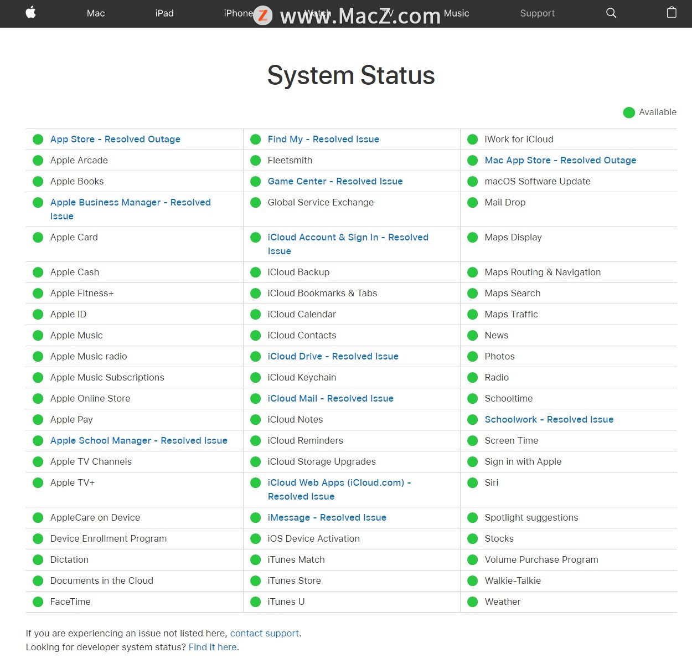
Task: Click the green status dot beside FaceTime
Action: (x=38, y=602)
